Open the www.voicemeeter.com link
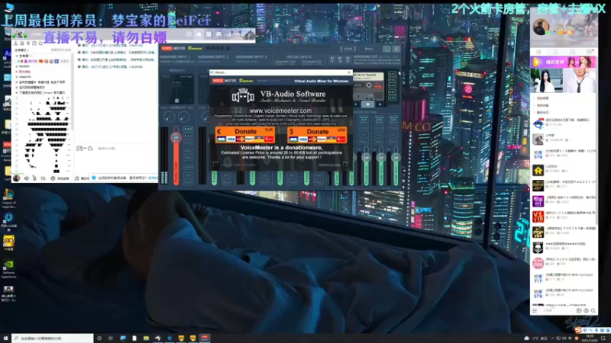Image resolution: width=611 pixels, height=343 pixels. point(280,111)
